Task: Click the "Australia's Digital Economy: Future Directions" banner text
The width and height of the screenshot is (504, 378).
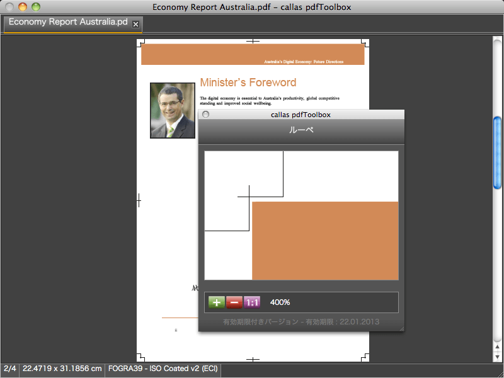Action: pyautogui.click(x=304, y=61)
